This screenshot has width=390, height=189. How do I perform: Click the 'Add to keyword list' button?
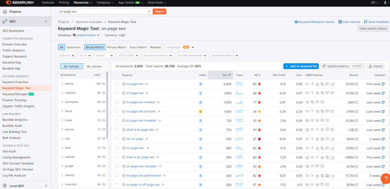[301, 66]
